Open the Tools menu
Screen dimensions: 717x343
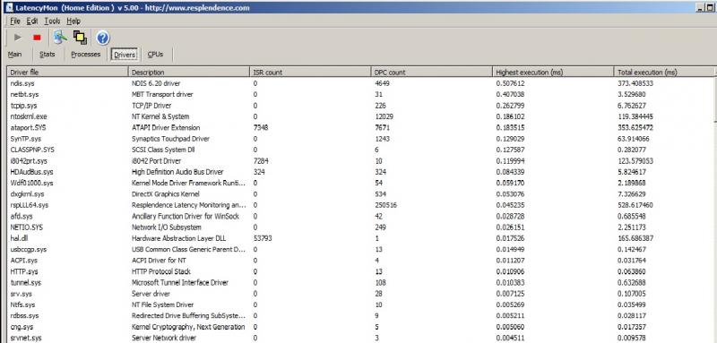pyautogui.click(x=52, y=21)
